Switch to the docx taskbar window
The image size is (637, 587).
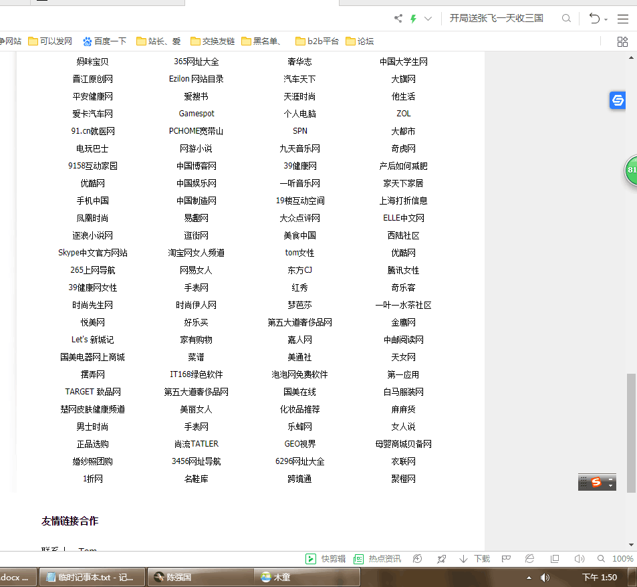click(18, 577)
